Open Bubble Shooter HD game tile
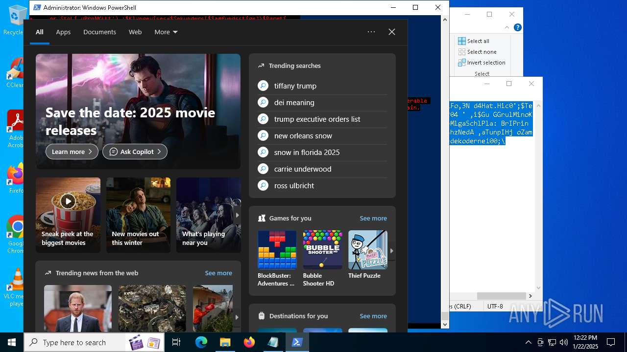Image resolution: width=627 pixels, height=352 pixels. pyautogui.click(x=322, y=259)
